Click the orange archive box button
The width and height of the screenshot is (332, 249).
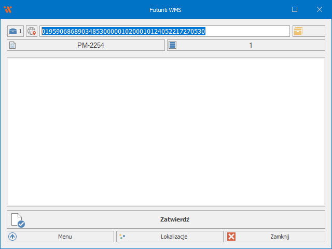tap(298, 31)
